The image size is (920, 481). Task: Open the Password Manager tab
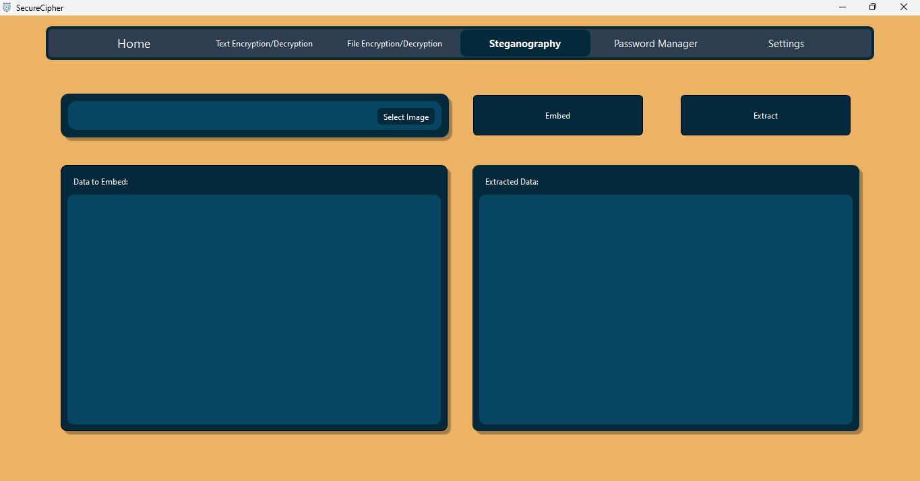click(x=655, y=44)
